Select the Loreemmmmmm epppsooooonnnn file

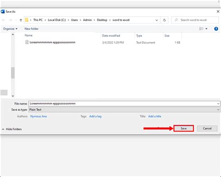pos(53,42)
